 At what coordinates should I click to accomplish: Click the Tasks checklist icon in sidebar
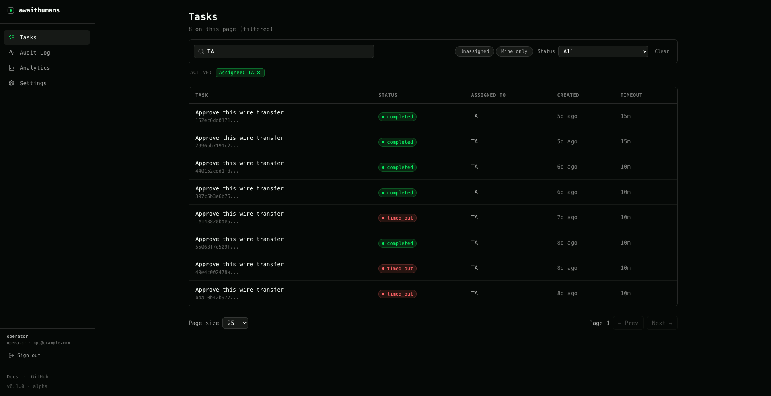[x=12, y=37]
